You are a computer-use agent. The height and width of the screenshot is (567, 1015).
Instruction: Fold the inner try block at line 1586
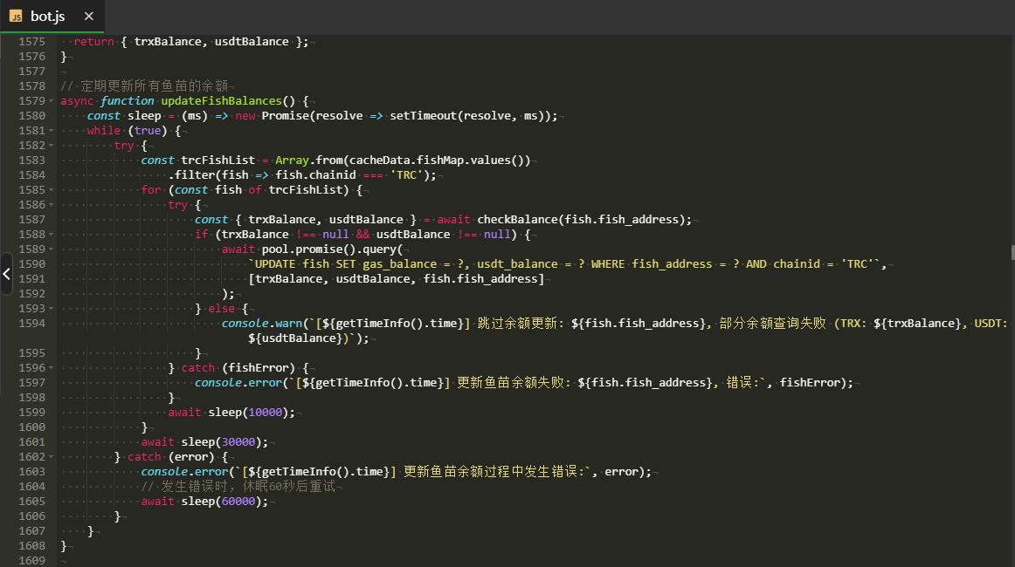[x=52, y=205]
